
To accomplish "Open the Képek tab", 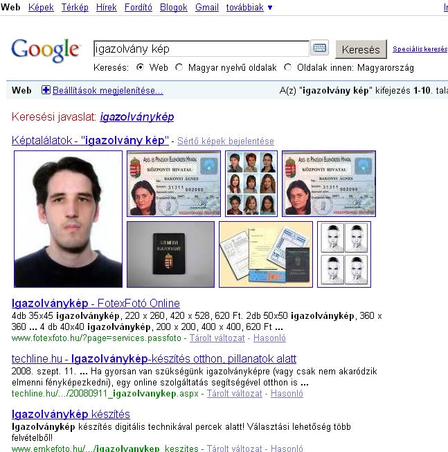I will tap(41, 7).
